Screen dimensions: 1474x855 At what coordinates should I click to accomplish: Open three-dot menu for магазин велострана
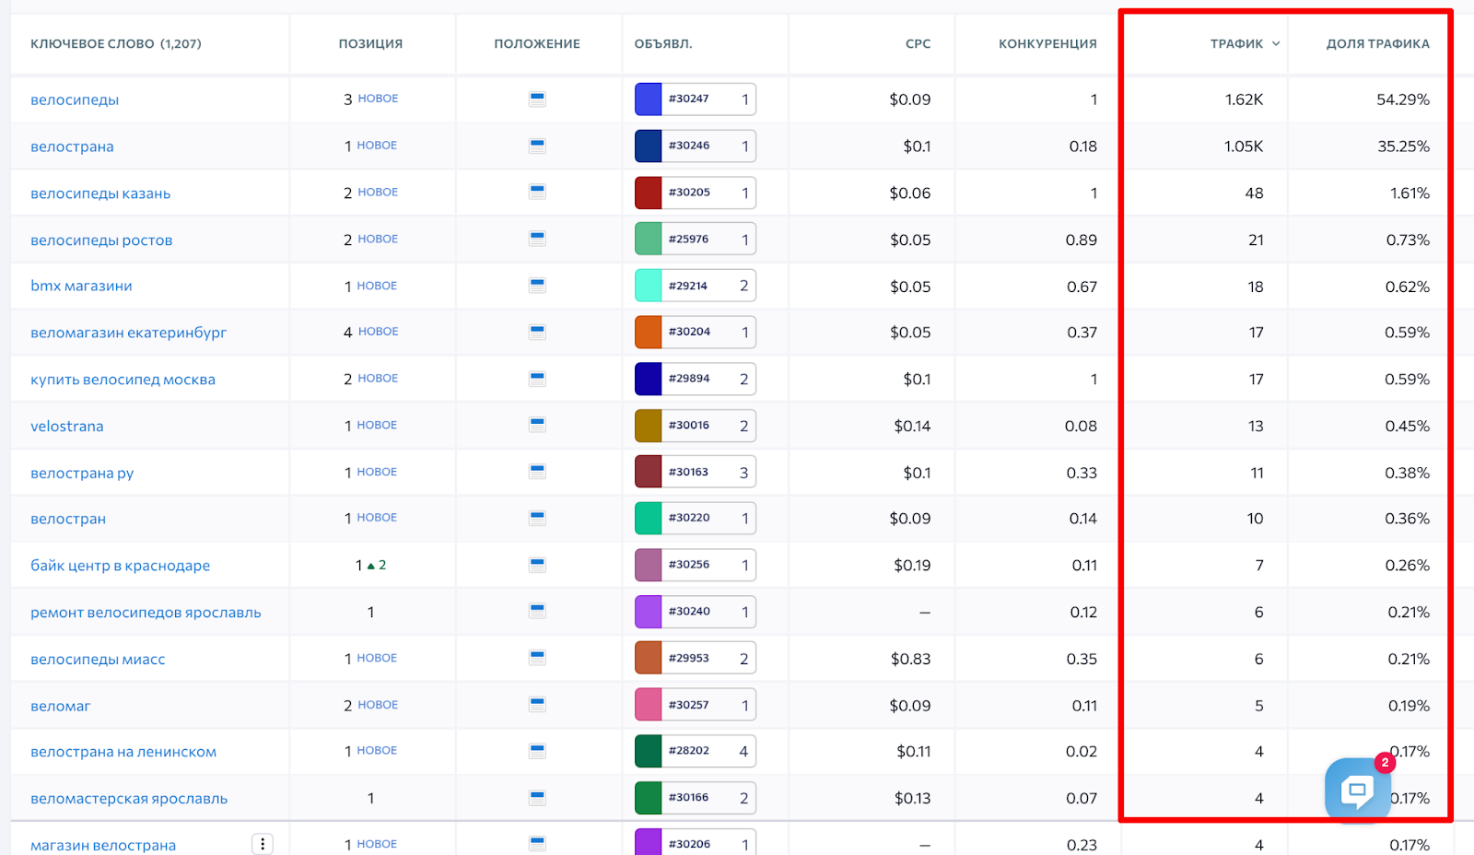(x=263, y=844)
